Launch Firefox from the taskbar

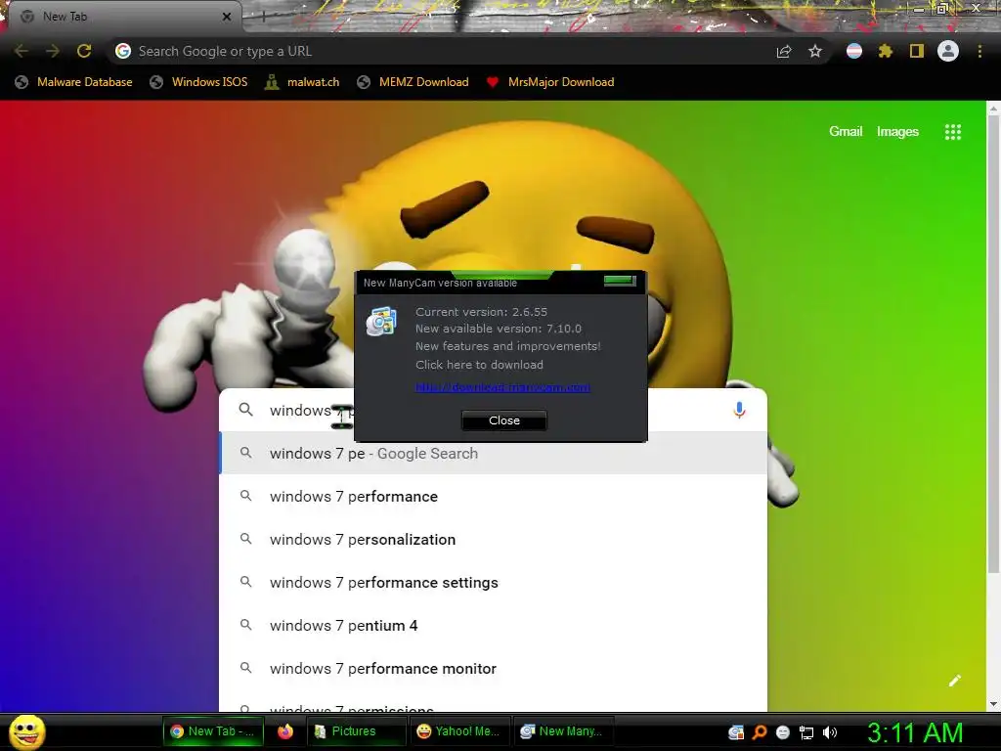click(x=285, y=731)
